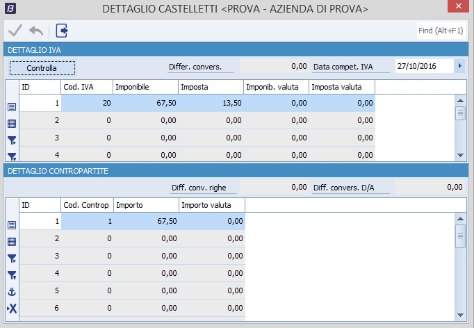Viewport: 474px width, 328px height.
Task: Click the Imposta valuta column header
Action: 342,87
